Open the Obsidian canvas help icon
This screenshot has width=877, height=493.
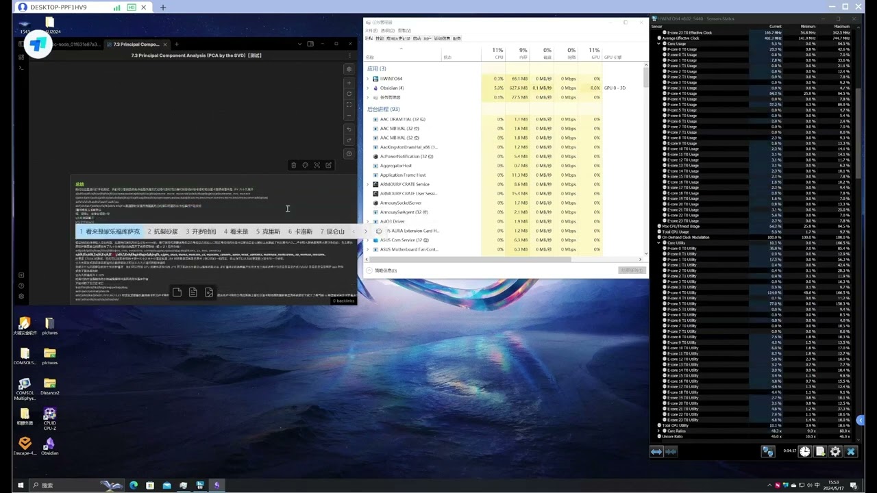[x=349, y=154]
